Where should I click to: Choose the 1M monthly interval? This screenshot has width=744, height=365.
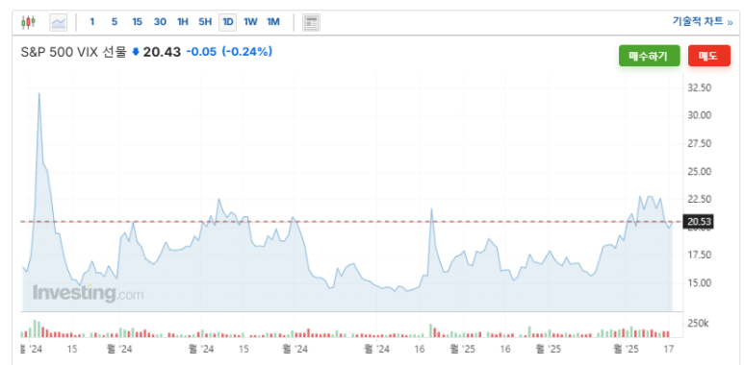(273, 22)
